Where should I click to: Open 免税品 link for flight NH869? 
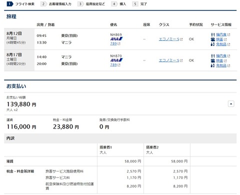coord(221,44)
